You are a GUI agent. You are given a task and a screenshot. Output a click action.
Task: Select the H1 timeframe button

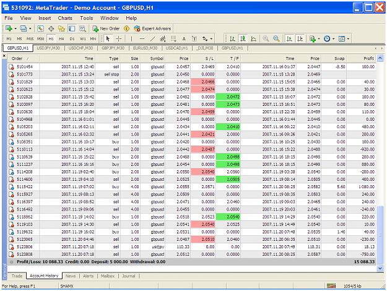(x=51, y=39)
